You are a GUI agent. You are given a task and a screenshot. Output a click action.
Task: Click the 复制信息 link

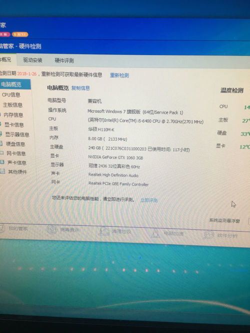coord(80,88)
